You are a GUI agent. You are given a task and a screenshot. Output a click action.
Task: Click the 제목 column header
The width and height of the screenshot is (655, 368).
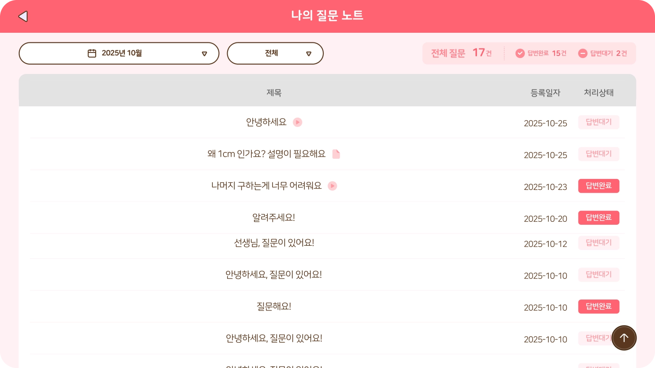pos(274,93)
